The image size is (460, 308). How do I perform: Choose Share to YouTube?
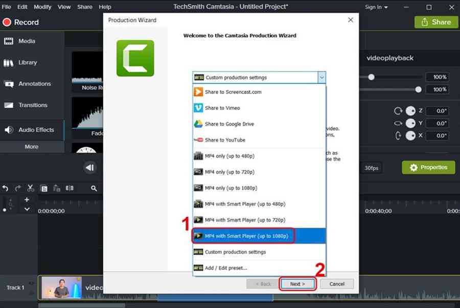(259, 140)
